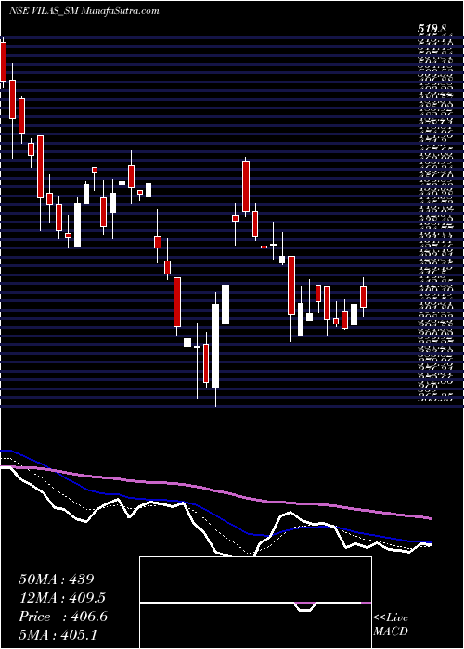Click the pink dip on the MACD line
The height and width of the screenshot is (649, 464).
pos(304,606)
